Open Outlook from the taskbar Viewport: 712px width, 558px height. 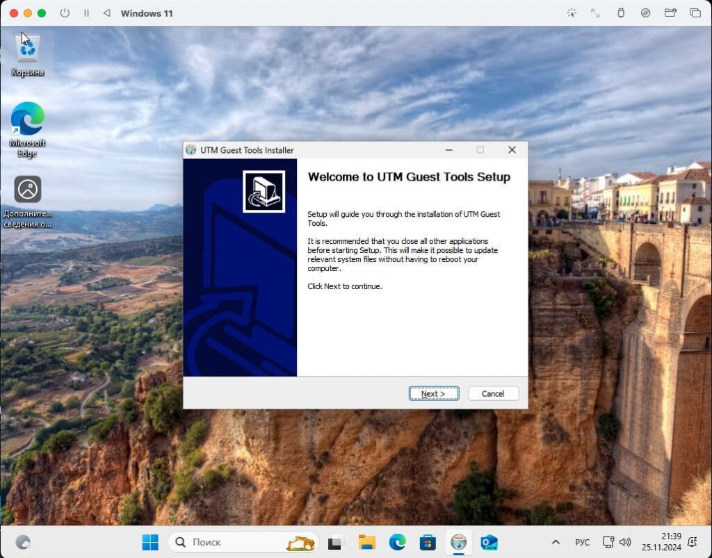click(x=489, y=542)
